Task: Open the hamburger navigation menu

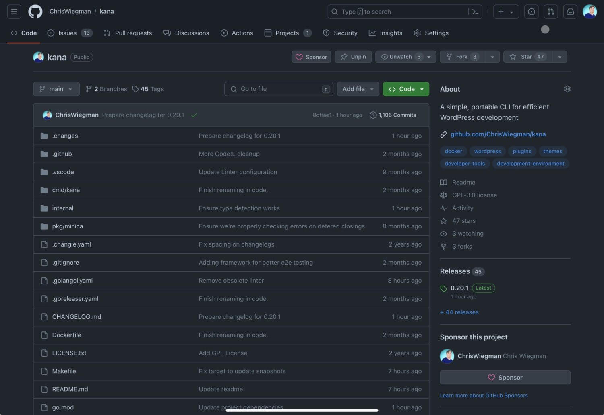Action: pyautogui.click(x=14, y=12)
